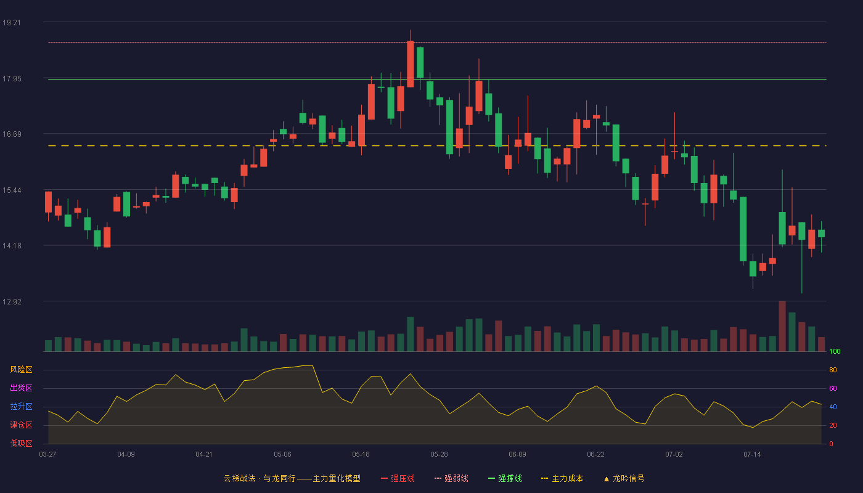Click the tallest red volume bar

[782, 326]
